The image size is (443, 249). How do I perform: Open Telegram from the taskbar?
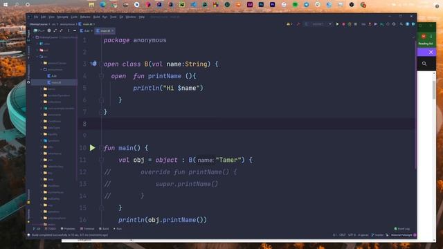point(306,5)
